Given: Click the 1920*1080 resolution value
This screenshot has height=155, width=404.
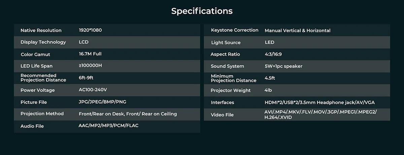Looking at the screenshot, I should coord(90,30).
